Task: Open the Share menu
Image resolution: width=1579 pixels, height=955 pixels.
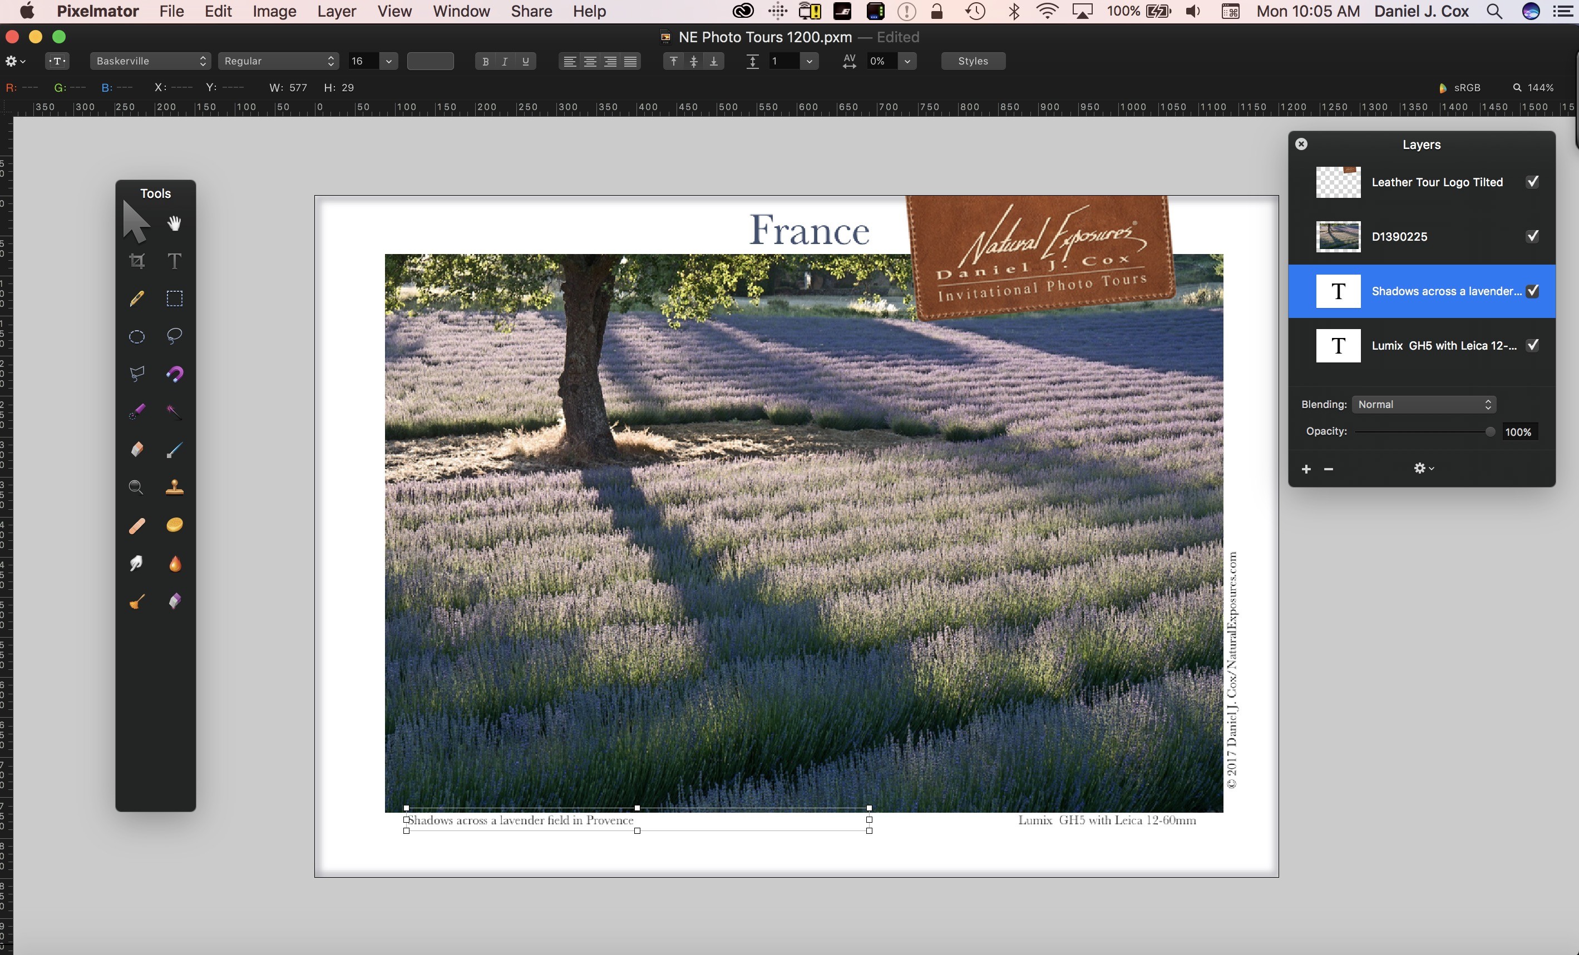Action: click(531, 12)
